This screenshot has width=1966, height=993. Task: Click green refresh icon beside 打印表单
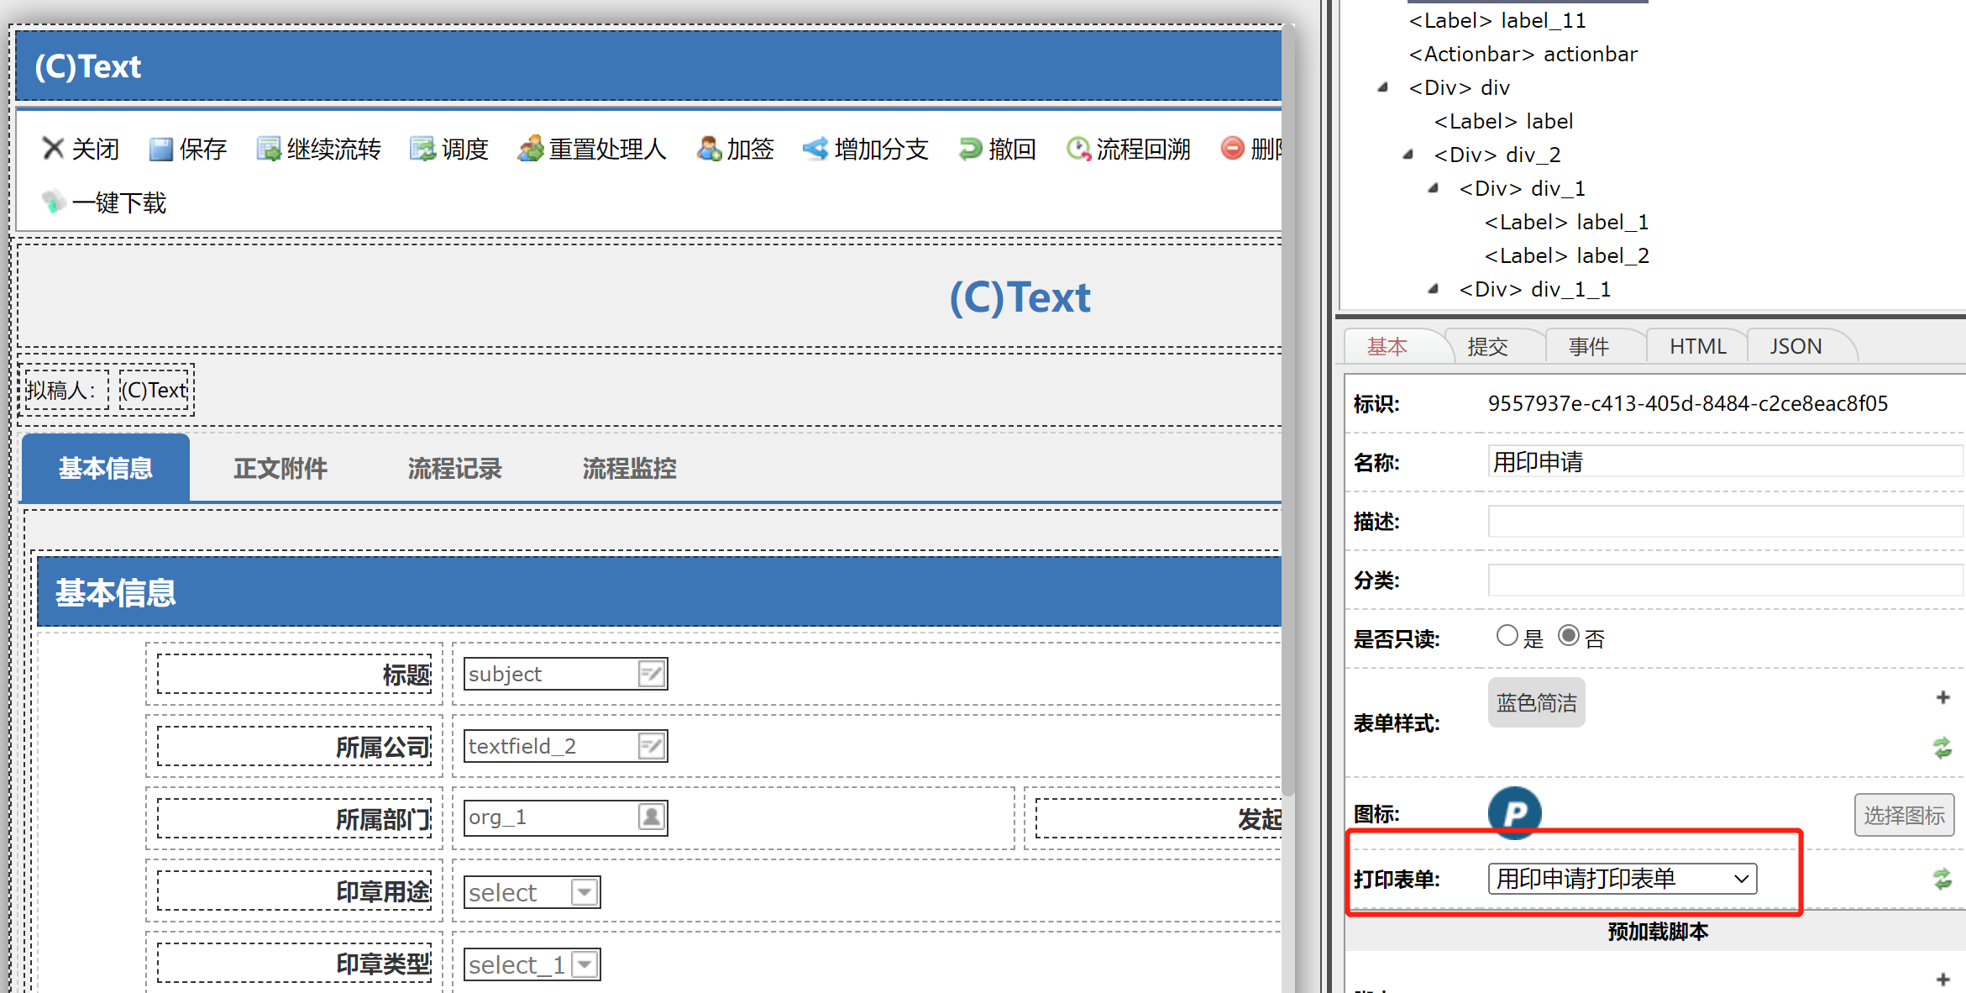click(x=1942, y=879)
